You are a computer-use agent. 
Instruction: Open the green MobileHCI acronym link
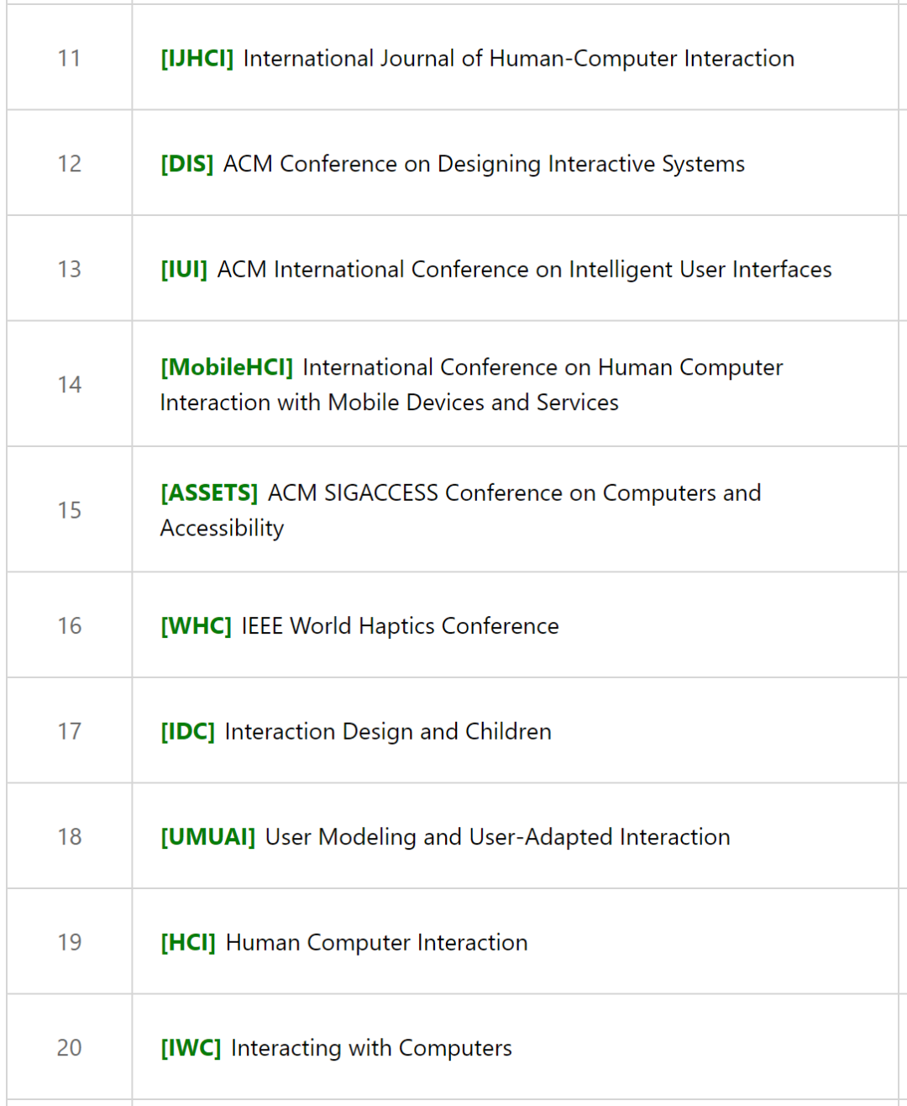point(227,368)
